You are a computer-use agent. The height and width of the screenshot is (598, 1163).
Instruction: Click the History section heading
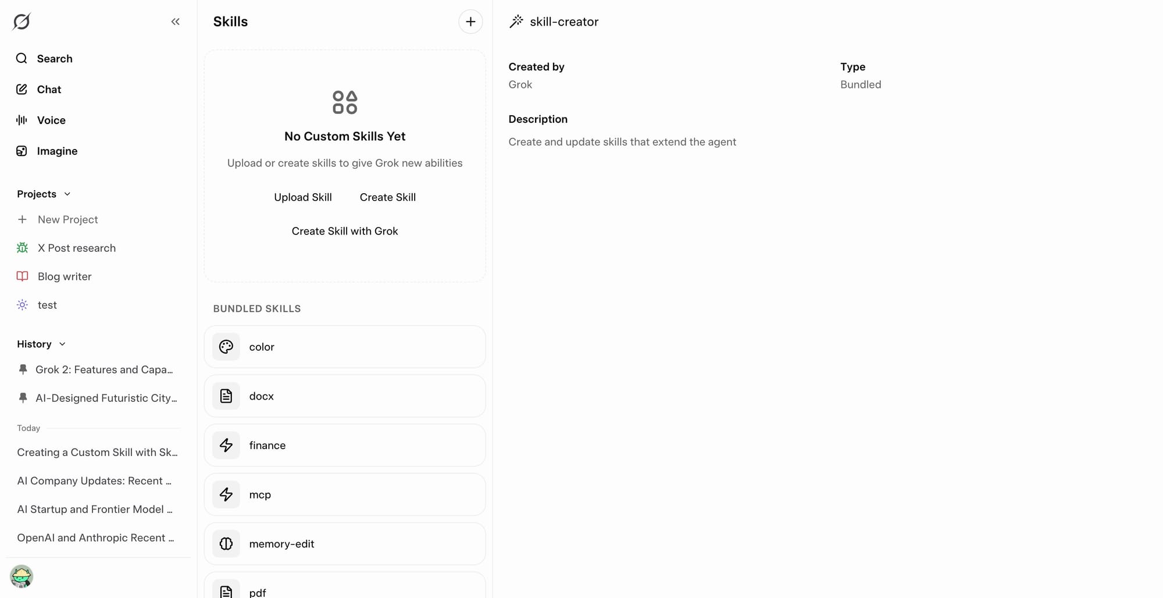34,344
